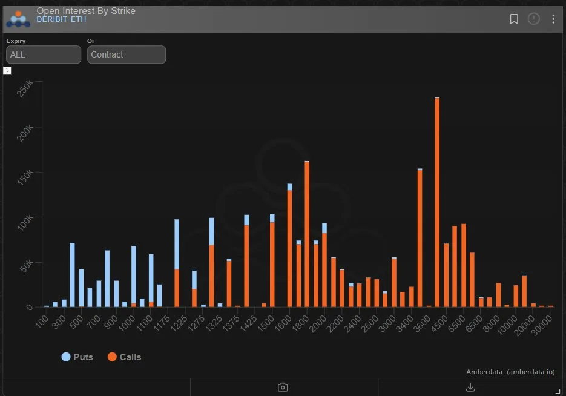Take a chart snapshot with camera icon
566x396 pixels.
click(283, 388)
